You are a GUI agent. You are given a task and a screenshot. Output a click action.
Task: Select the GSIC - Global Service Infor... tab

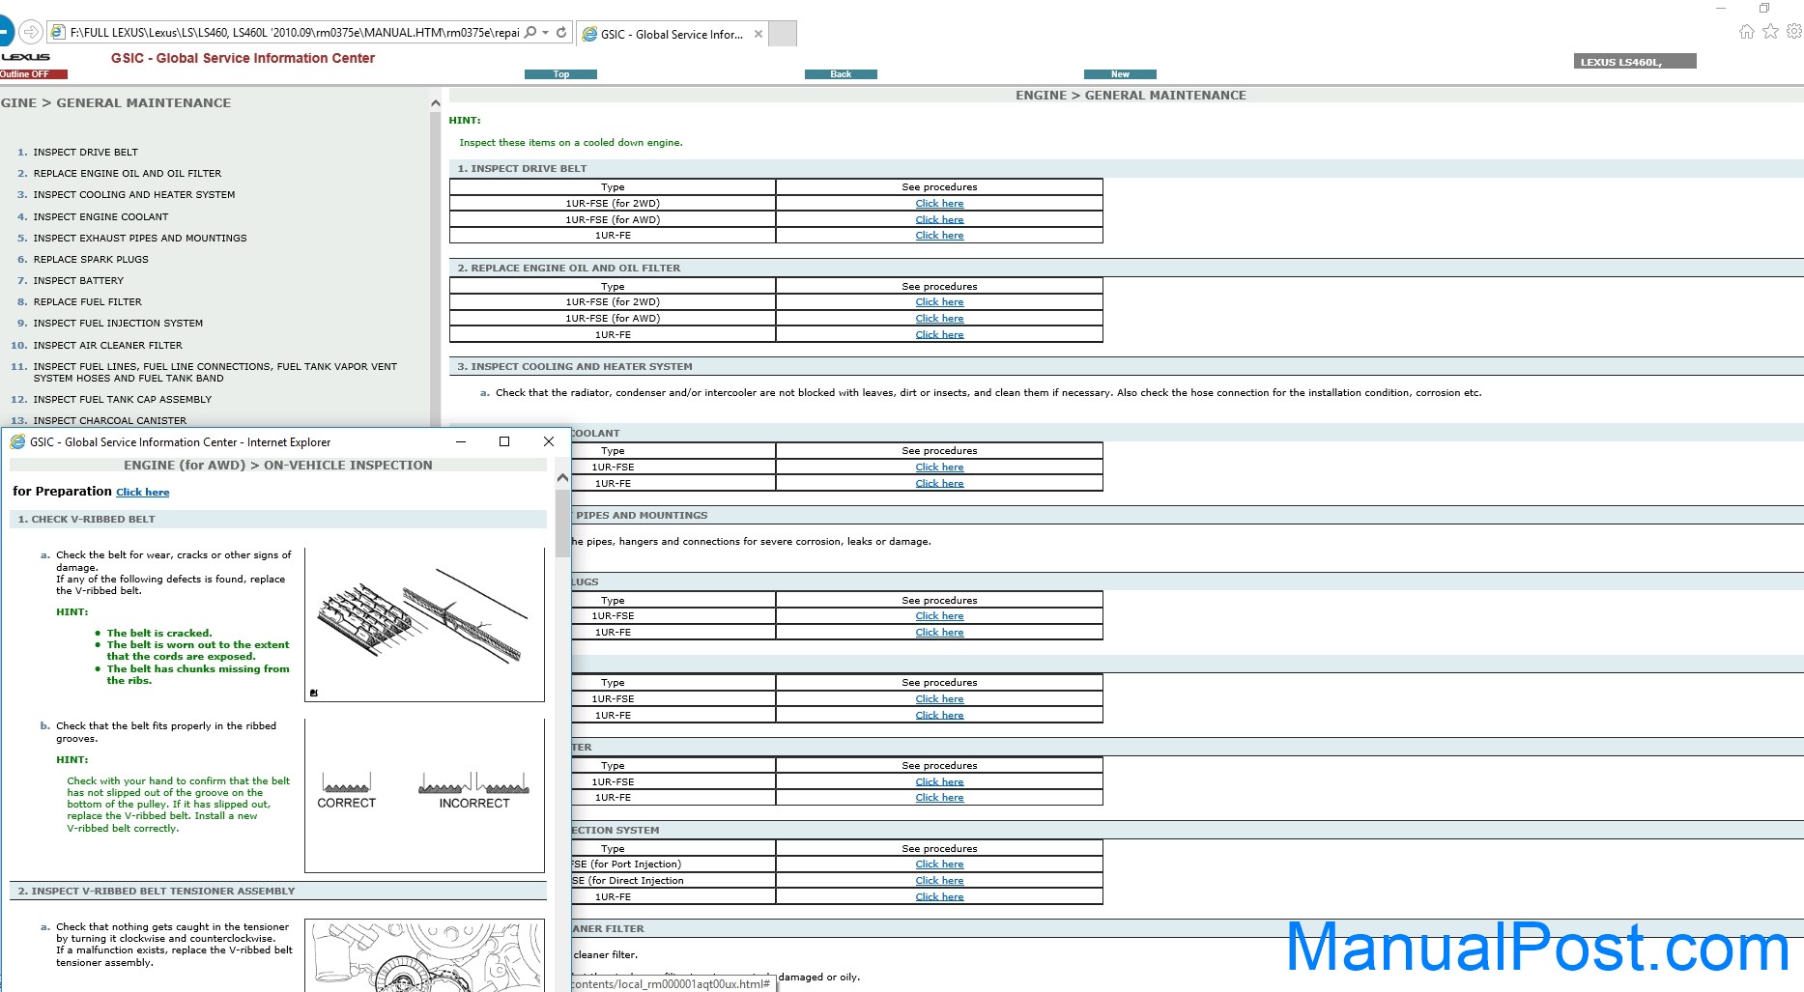point(672,34)
